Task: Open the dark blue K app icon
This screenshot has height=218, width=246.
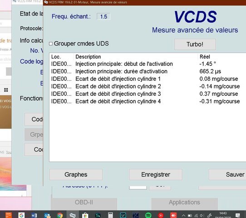Action: [x=136, y=215]
